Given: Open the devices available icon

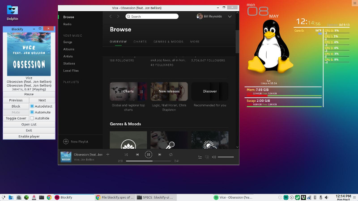Looking at the screenshot, I should click(x=207, y=157).
